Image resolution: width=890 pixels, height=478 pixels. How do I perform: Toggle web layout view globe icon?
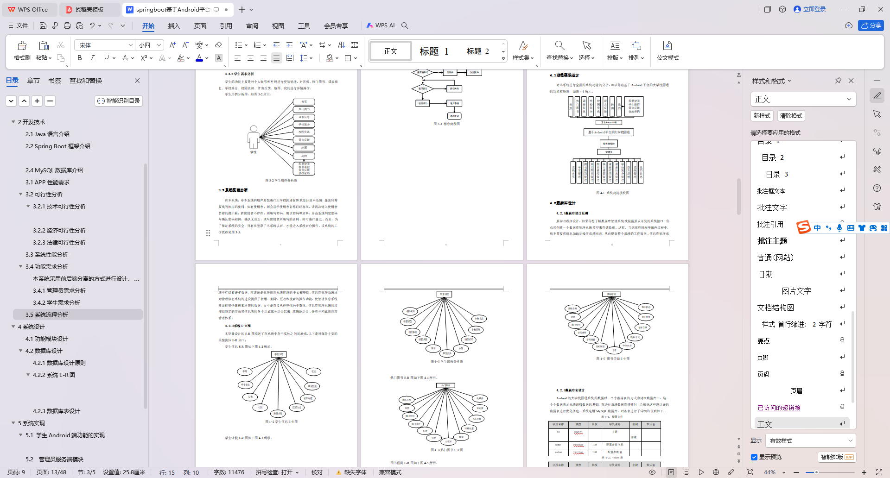coord(716,472)
